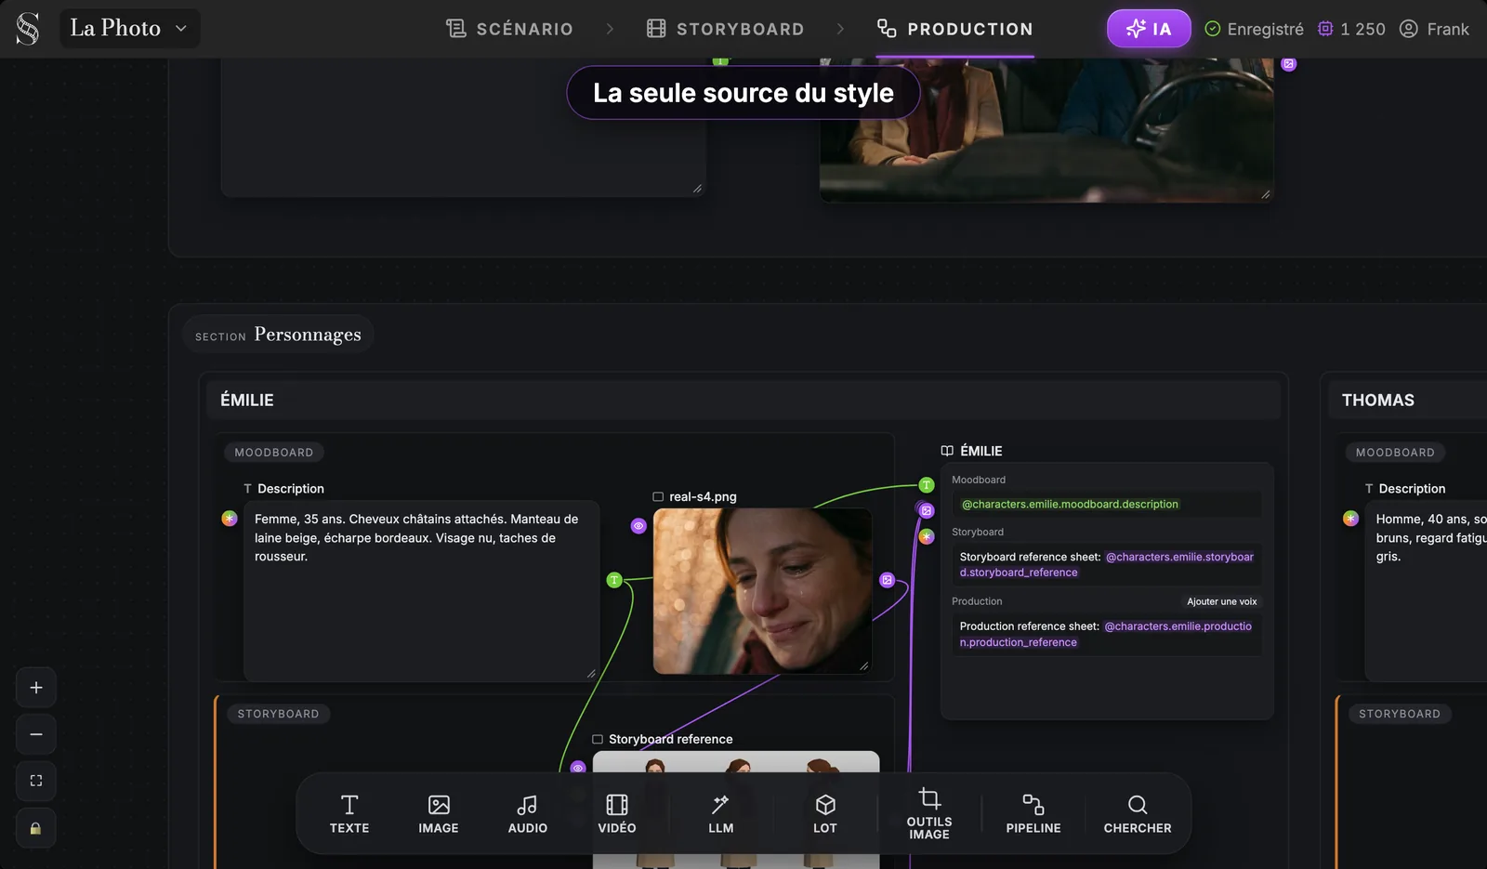
Task: Select the Production tab
Action: [x=954, y=29]
